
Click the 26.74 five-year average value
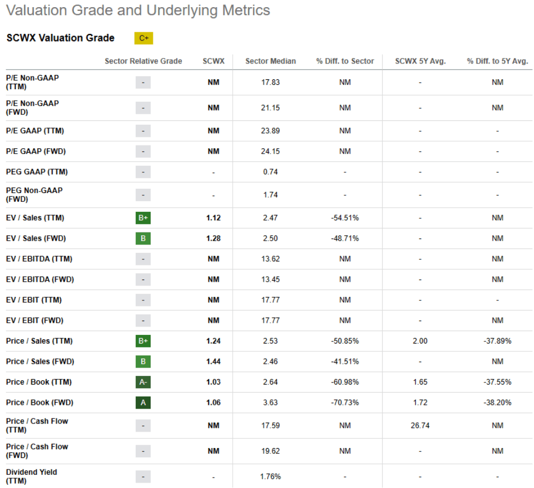420,426
